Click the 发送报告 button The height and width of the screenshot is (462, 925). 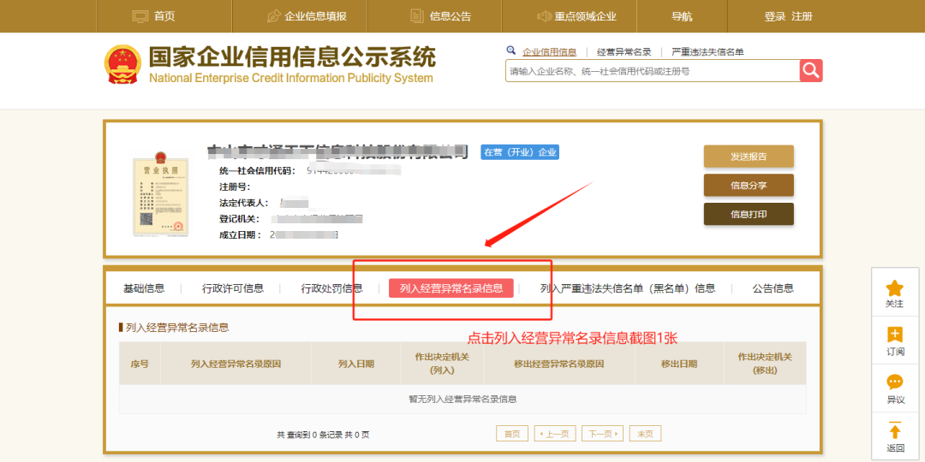[749, 157]
